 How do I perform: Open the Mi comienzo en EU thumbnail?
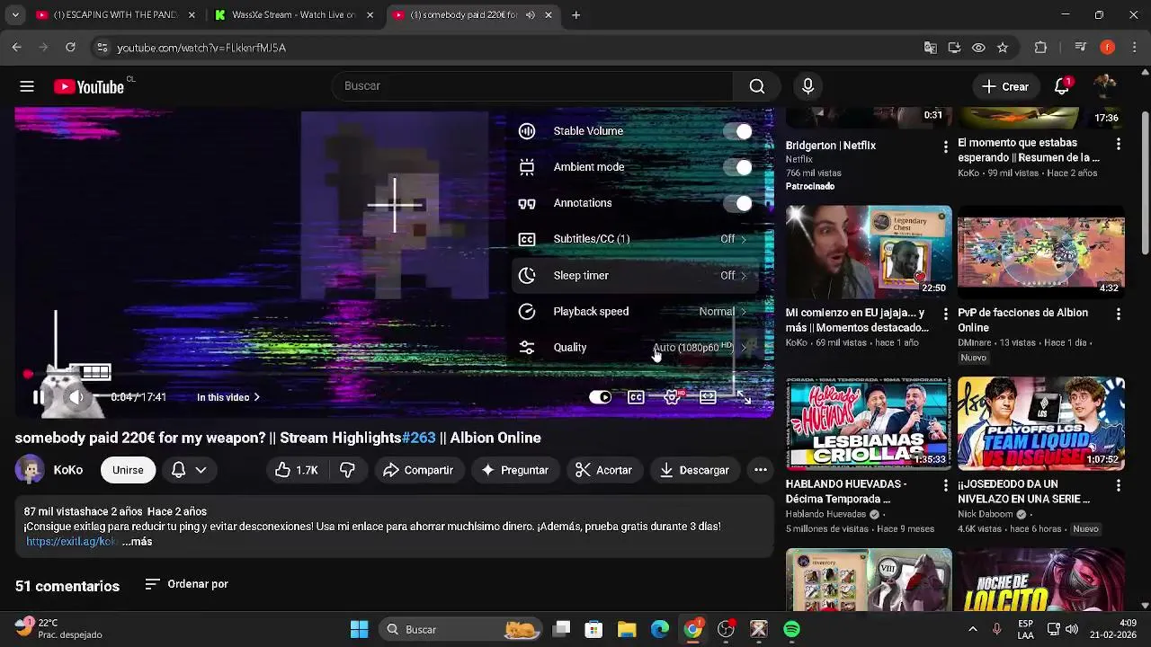tap(869, 253)
